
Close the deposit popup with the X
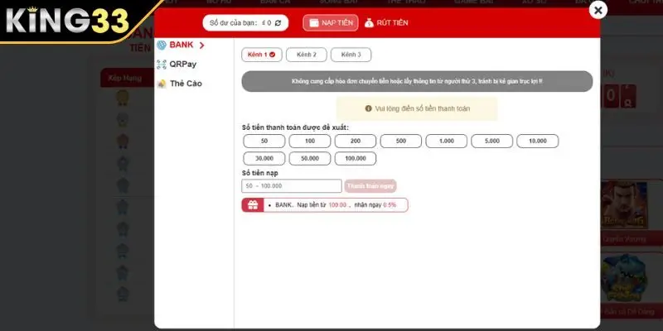[x=598, y=10]
